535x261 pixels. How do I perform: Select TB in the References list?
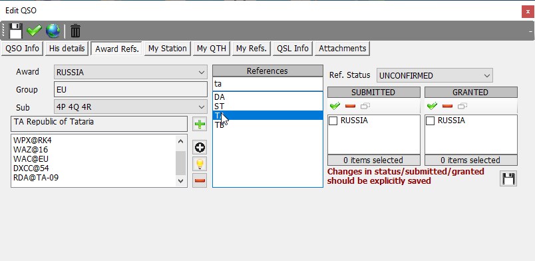pos(267,125)
